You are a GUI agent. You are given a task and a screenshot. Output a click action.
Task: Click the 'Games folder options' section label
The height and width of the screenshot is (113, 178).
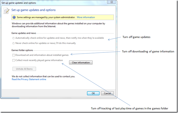(22, 50)
